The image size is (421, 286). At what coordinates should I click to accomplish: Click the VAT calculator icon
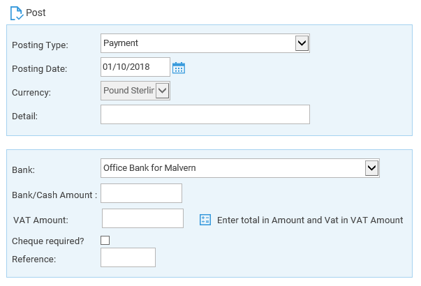(x=205, y=220)
